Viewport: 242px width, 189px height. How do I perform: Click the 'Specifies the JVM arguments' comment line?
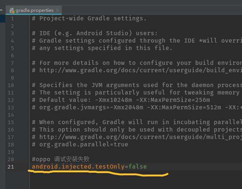coord(137,85)
